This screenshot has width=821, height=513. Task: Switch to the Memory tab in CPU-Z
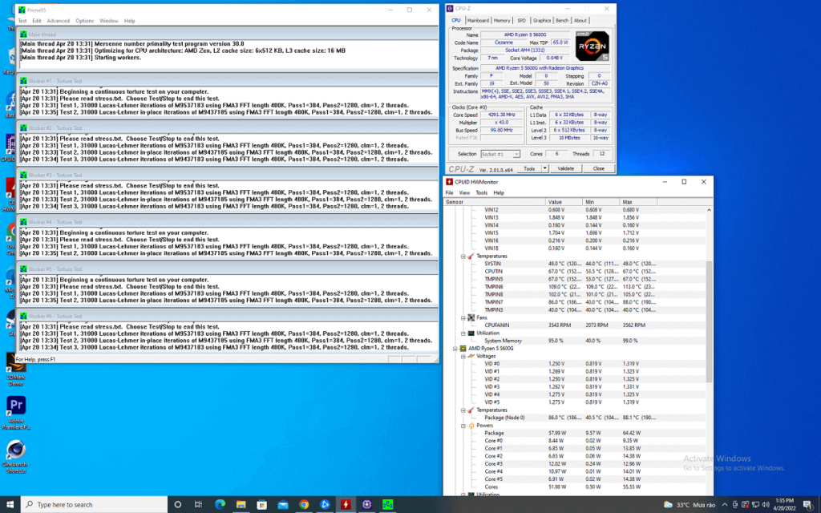(502, 20)
